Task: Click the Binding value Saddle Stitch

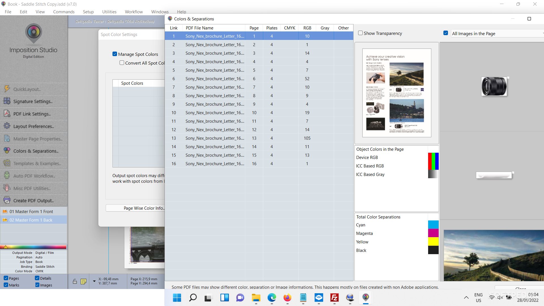Action: 45,267
